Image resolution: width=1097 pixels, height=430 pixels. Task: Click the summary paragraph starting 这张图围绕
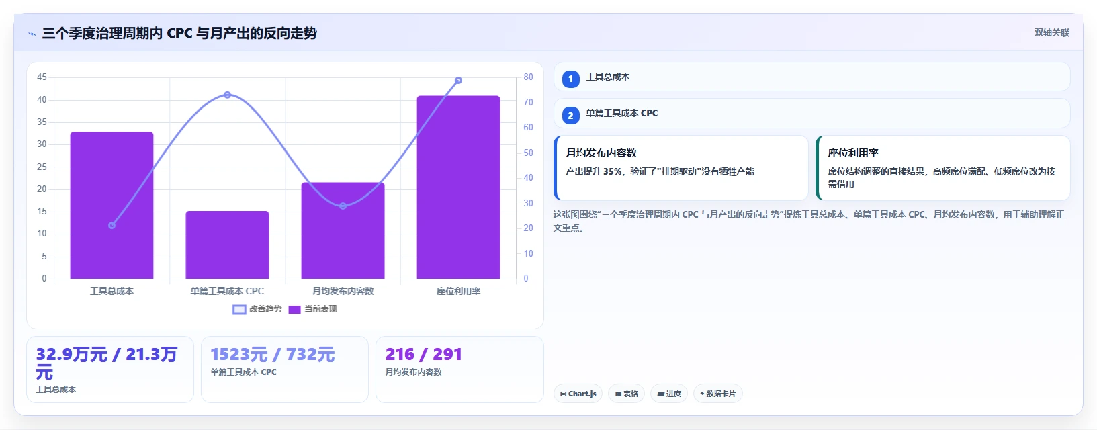coord(809,221)
